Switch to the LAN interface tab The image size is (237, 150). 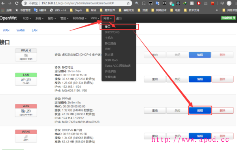point(35,30)
